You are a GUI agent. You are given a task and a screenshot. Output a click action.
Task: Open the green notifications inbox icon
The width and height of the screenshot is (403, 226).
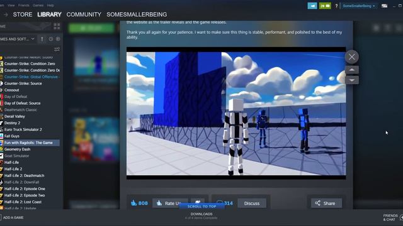coord(325,6)
